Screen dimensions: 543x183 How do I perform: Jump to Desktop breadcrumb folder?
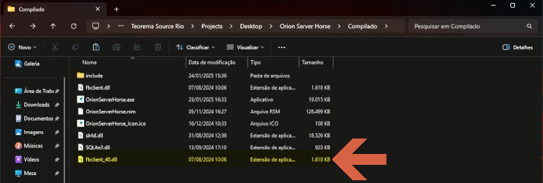[251, 26]
